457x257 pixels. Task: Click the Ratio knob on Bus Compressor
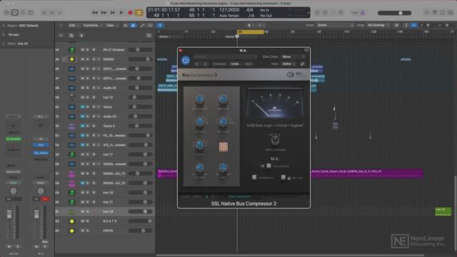[x=200, y=145]
